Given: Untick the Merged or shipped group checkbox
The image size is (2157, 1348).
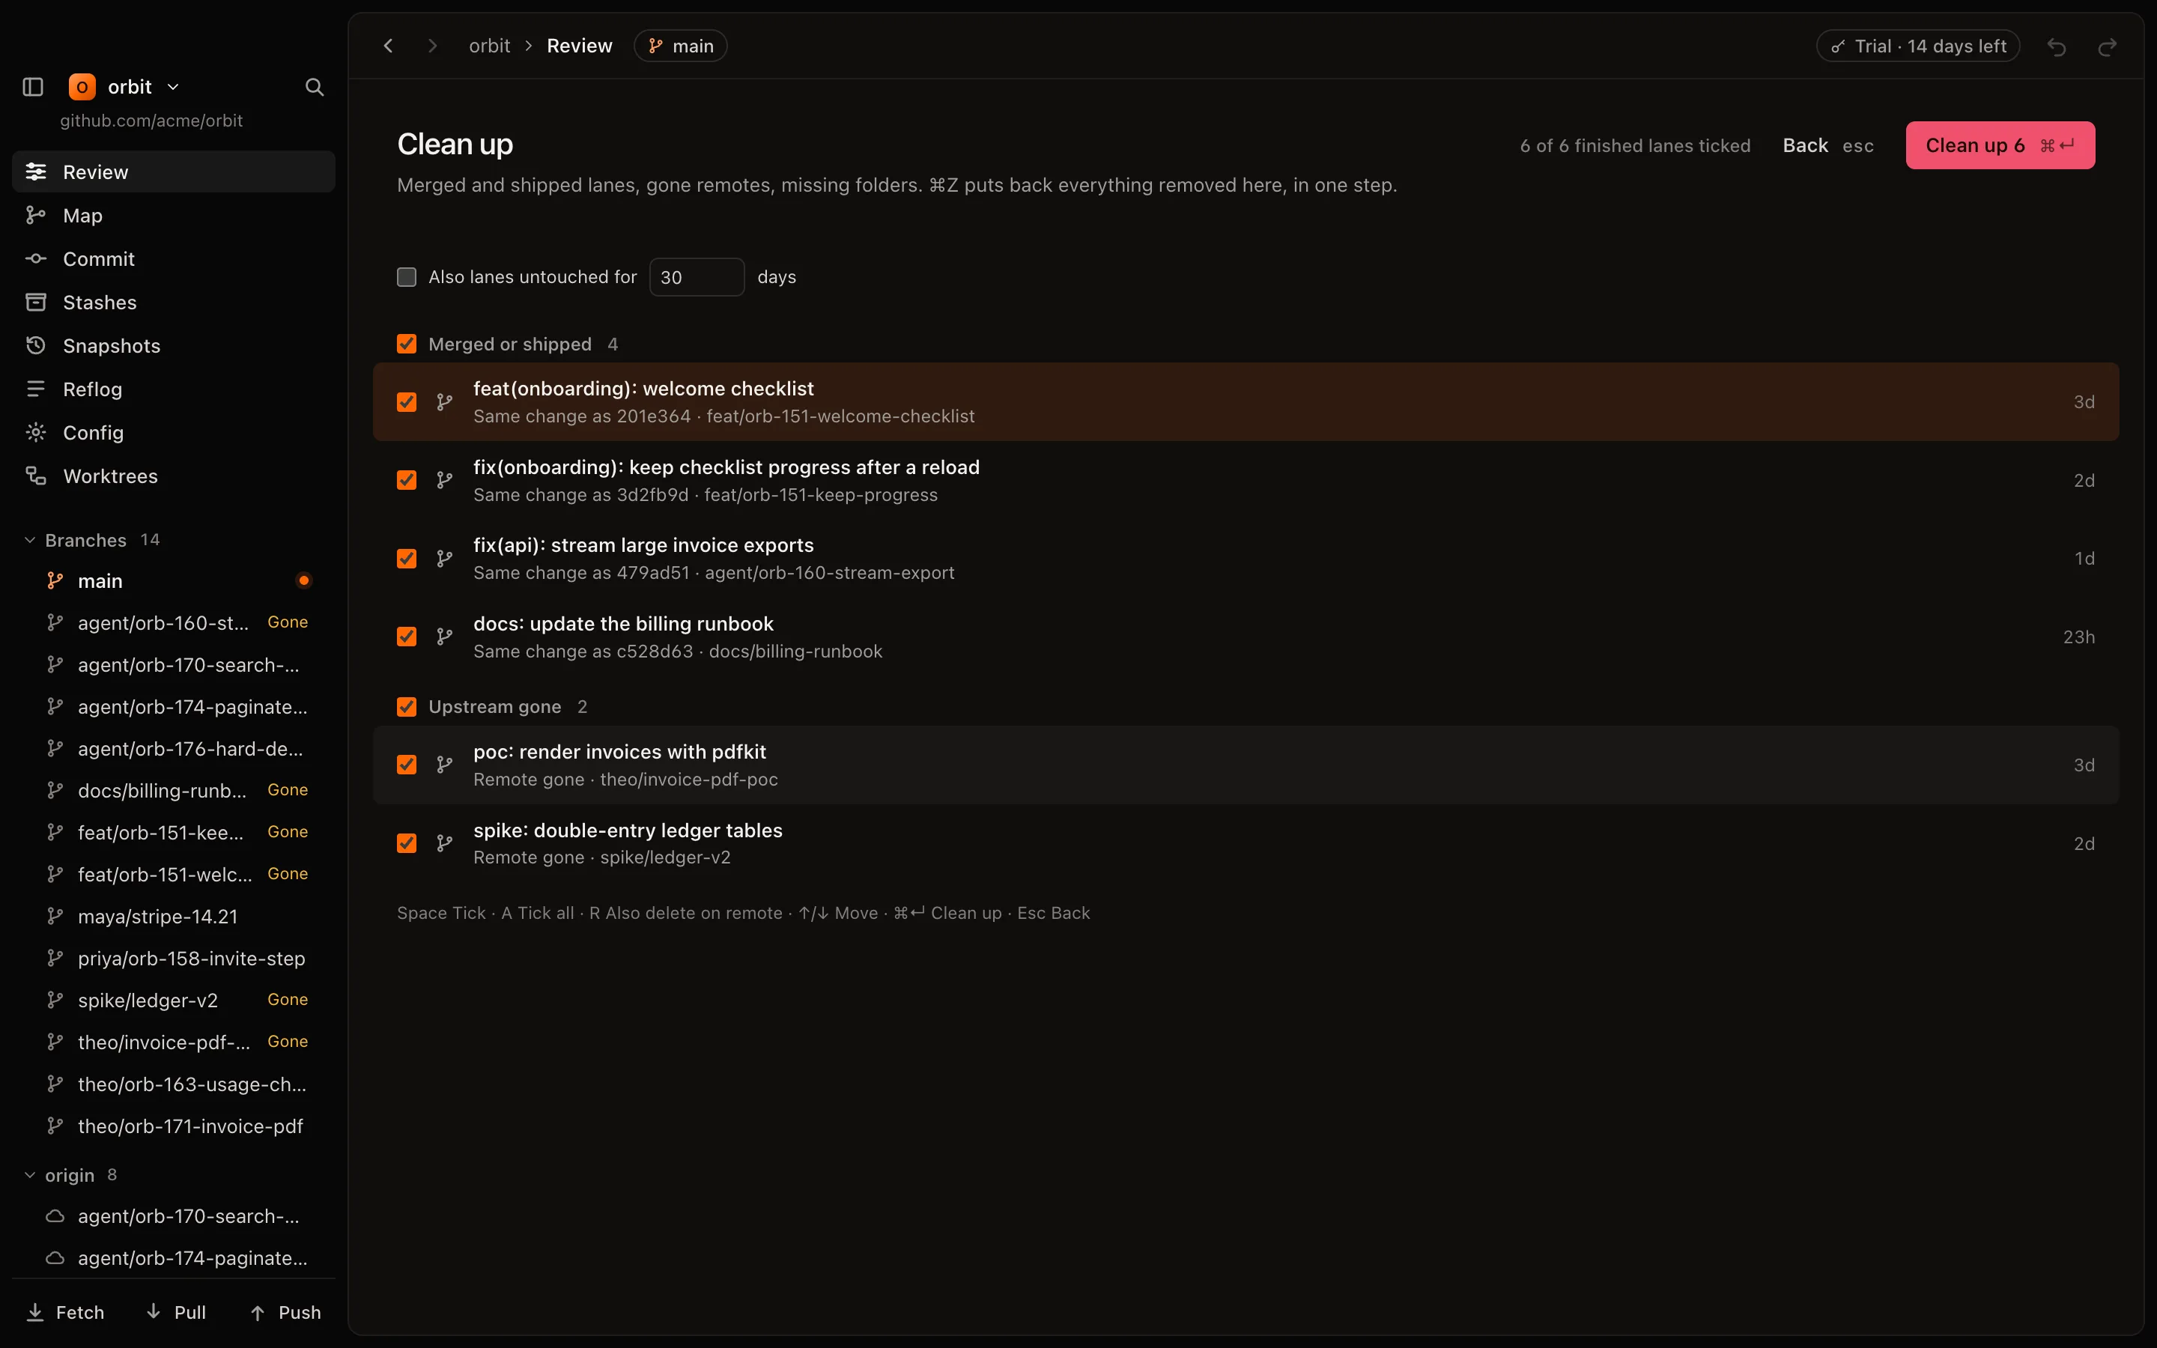Looking at the screenshot, I should pyautogui.click(x=407, y=344).
